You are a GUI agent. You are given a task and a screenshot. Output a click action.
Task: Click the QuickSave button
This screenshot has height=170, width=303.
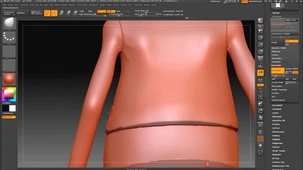click(215, 1)
